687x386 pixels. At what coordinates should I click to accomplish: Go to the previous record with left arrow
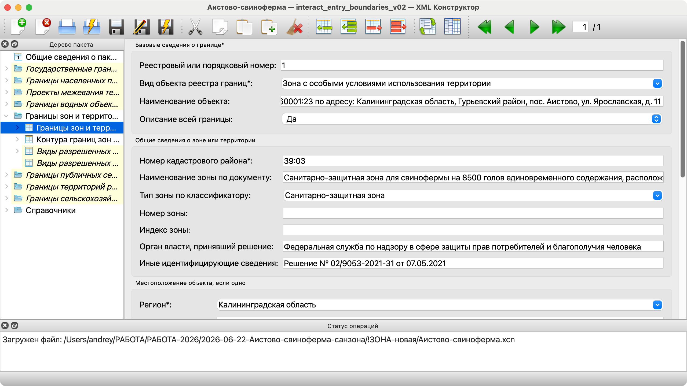point(509,27)
